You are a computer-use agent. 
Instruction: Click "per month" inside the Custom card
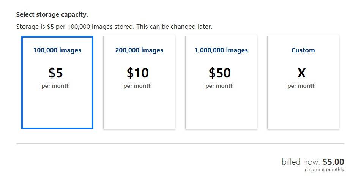[x=301, y=86]
